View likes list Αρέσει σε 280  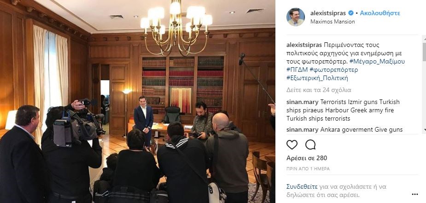(x=307, y=158)
